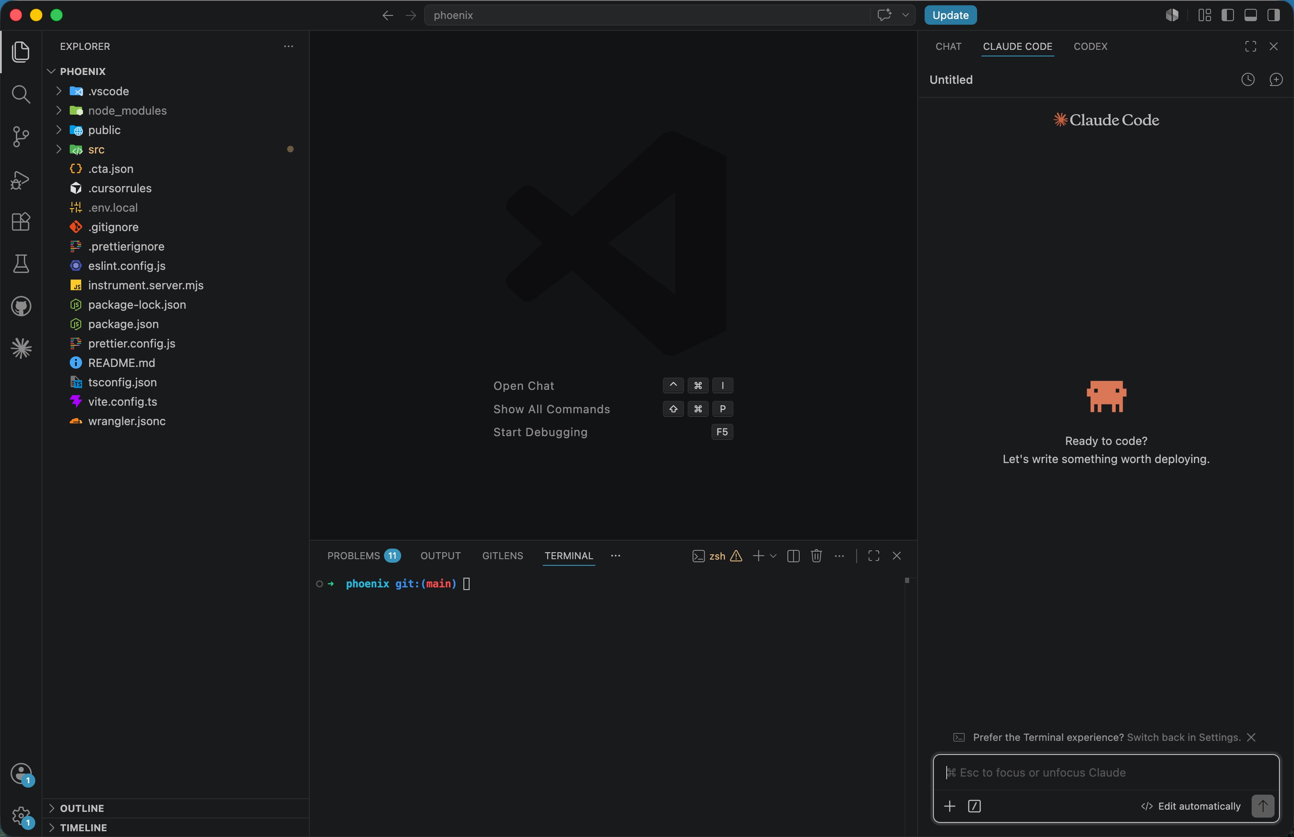Customize layout from the title bar icon
This screenshot has width=1294, height=837.
tap(1204, 15)
